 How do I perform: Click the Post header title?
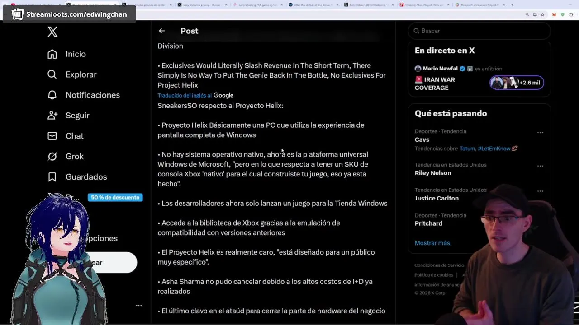click(189, 31)
